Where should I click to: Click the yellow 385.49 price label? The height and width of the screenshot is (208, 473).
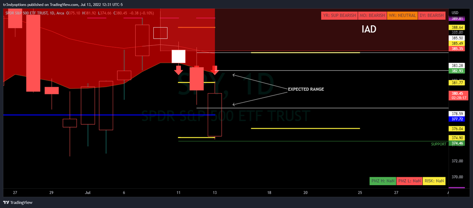click(x=457, y=43)
